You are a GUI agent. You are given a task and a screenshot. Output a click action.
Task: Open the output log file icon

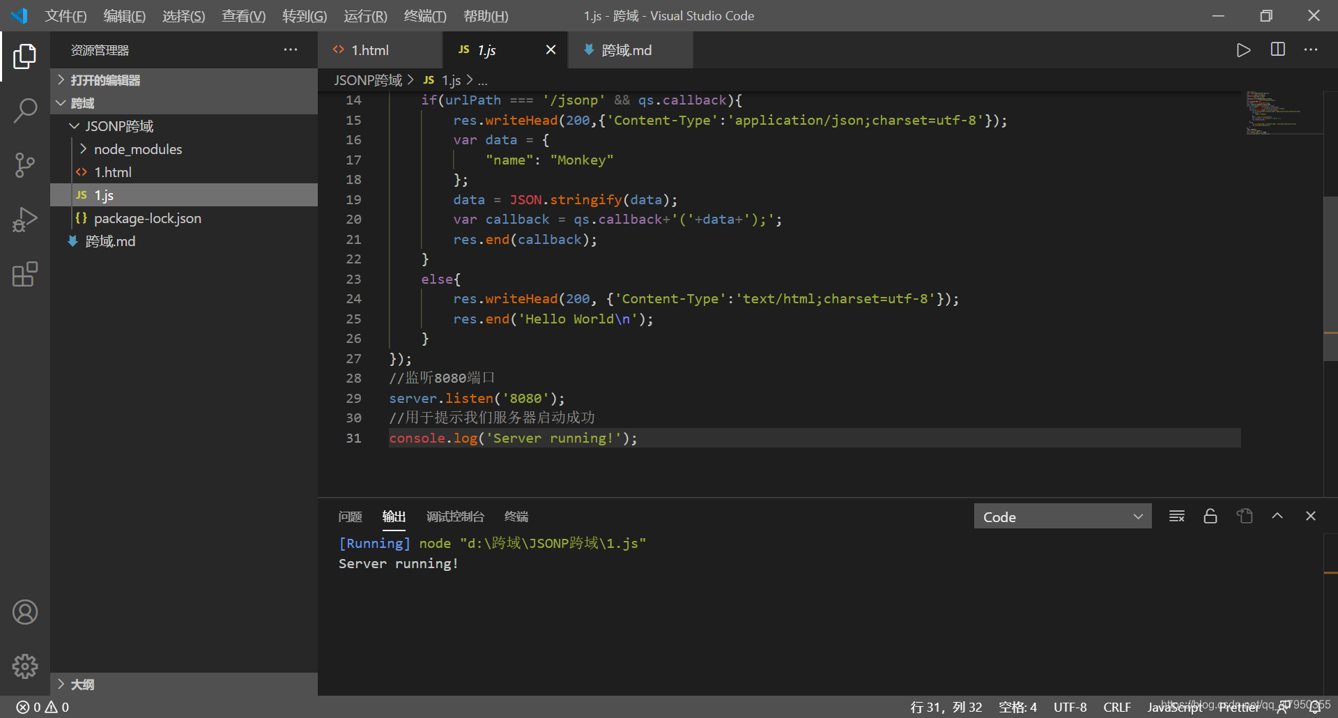point(1245,516)
